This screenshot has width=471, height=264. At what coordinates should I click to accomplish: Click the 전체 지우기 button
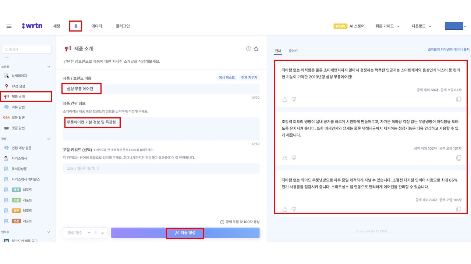coord(249,78)
